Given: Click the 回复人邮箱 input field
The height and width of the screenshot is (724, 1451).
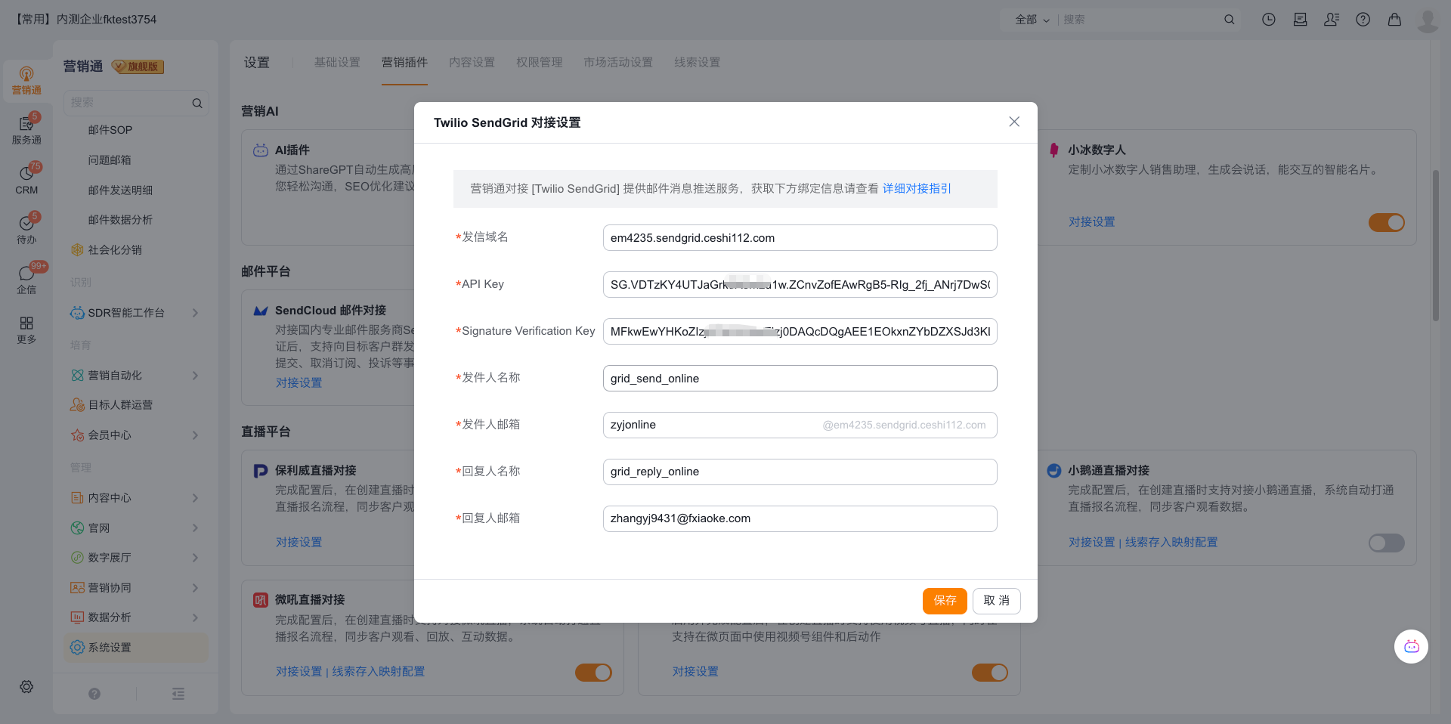Looking at the screenshot, I should 800,518.
